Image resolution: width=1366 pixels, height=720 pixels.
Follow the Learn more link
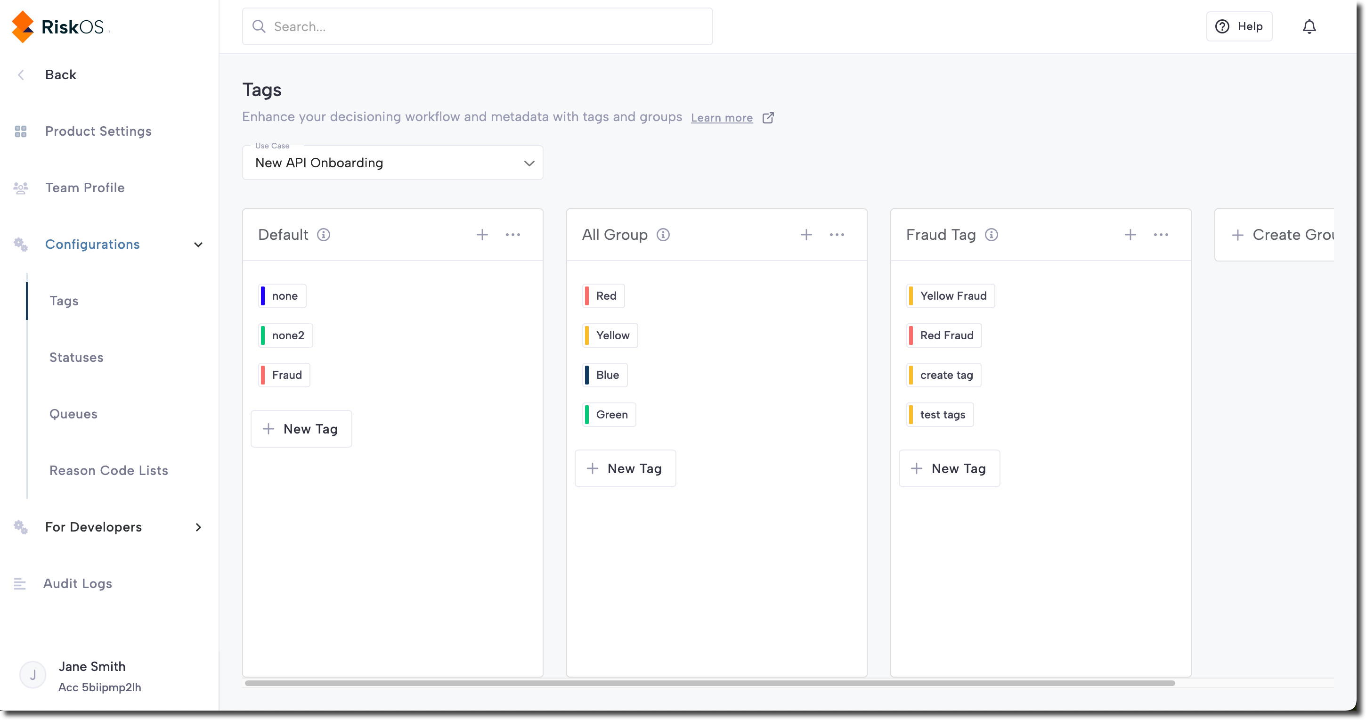click(x=721, y=118)
